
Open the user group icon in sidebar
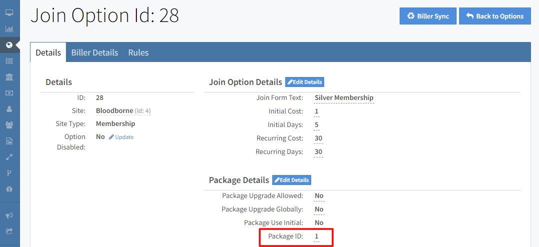point(9,125)
